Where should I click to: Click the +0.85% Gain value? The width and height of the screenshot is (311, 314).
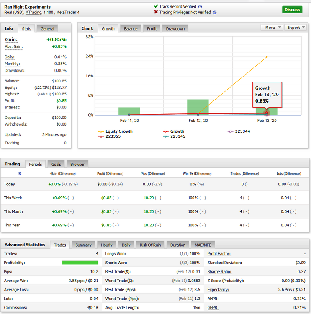pos(57,39)
